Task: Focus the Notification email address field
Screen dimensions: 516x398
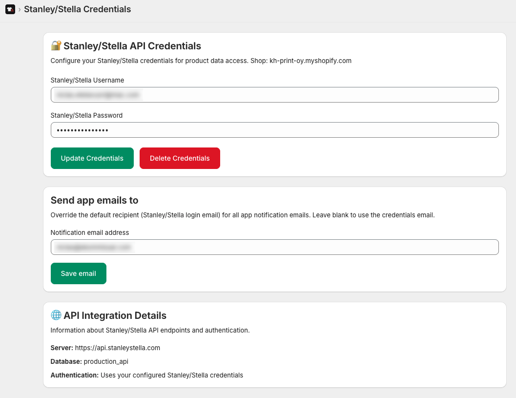Action: coord(274,247)
